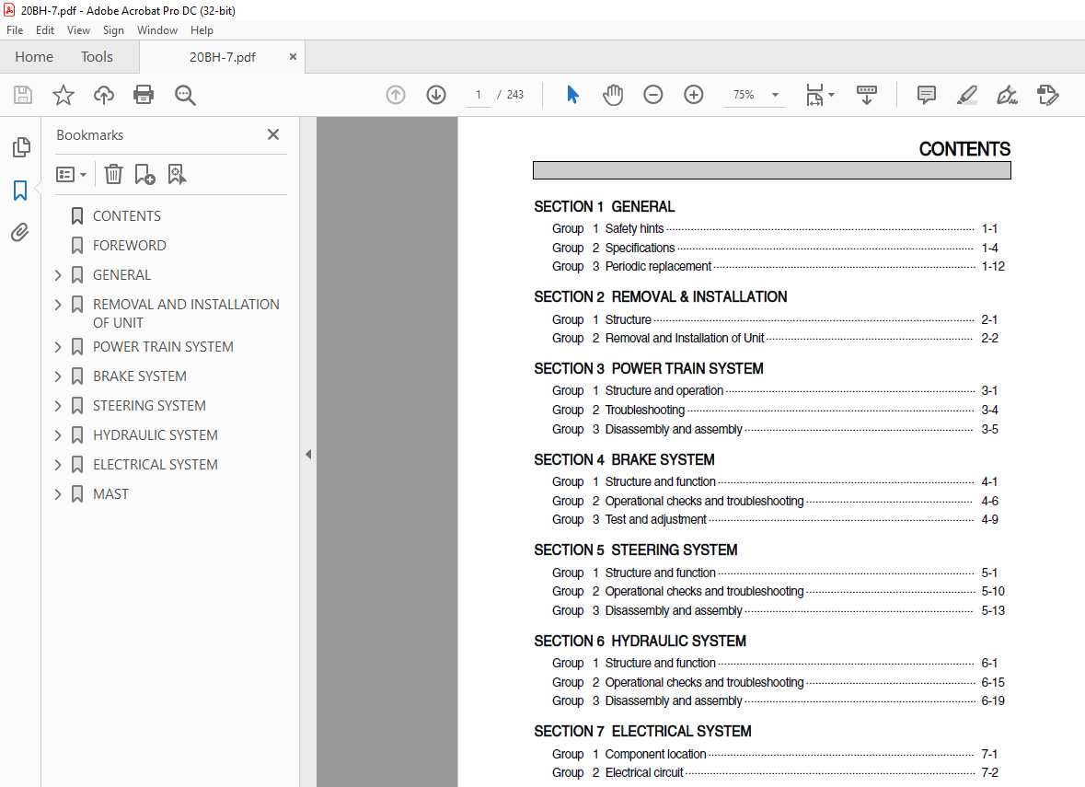Image resolution: width=1085 pixels, height=787 pixels.
Task: Delete the selected bookmark with trash icon
Action: (113, 174)
